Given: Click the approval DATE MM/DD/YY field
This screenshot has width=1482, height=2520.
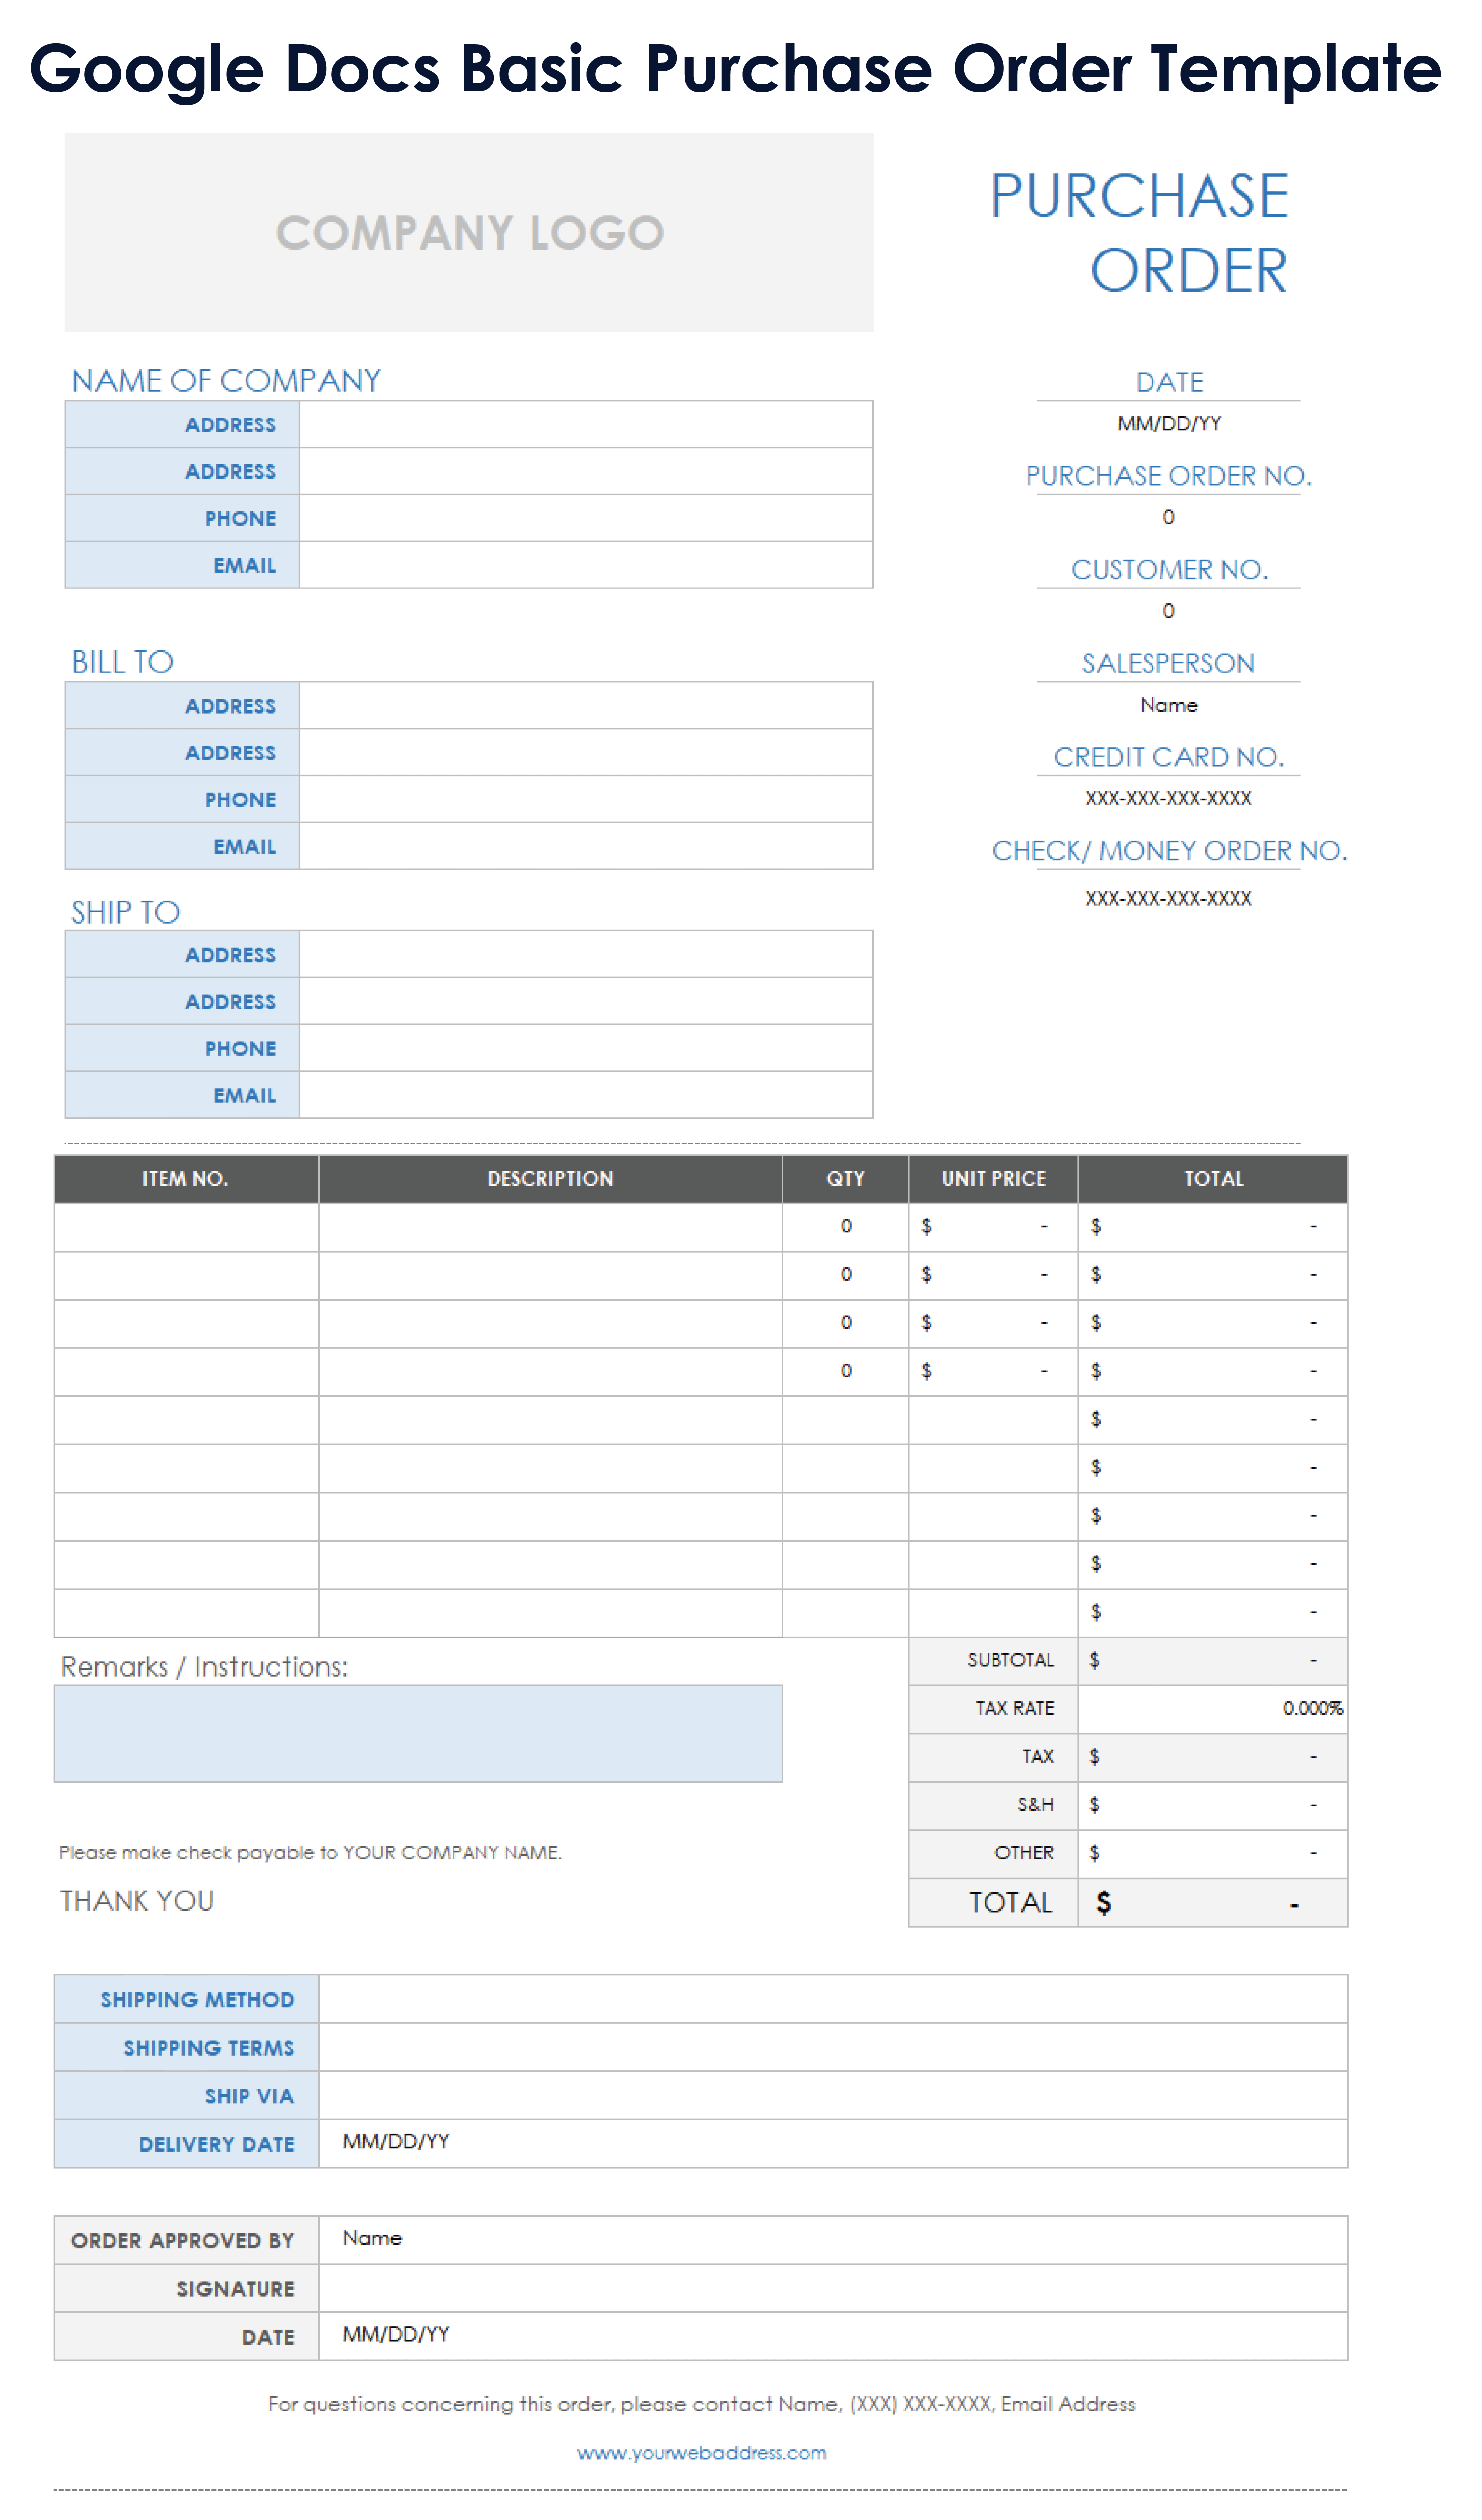Looking at the screenshot, I should [832, 2336].
